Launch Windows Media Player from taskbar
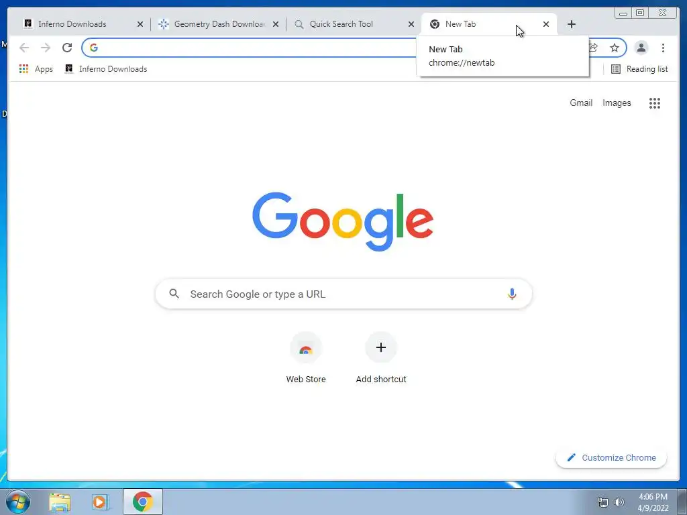This screenshot has height=515, width=687. click(x=100, y=502)
